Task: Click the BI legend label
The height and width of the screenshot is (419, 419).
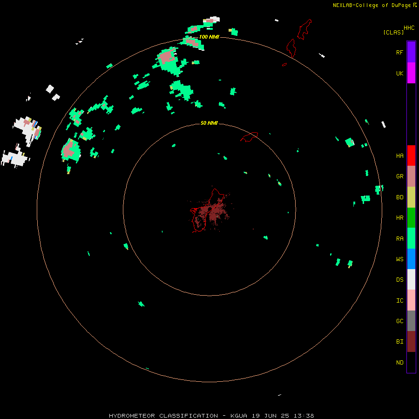Action: point(399,342)
